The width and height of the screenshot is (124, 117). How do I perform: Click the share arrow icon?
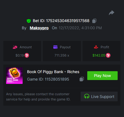(x=112, y=13)
